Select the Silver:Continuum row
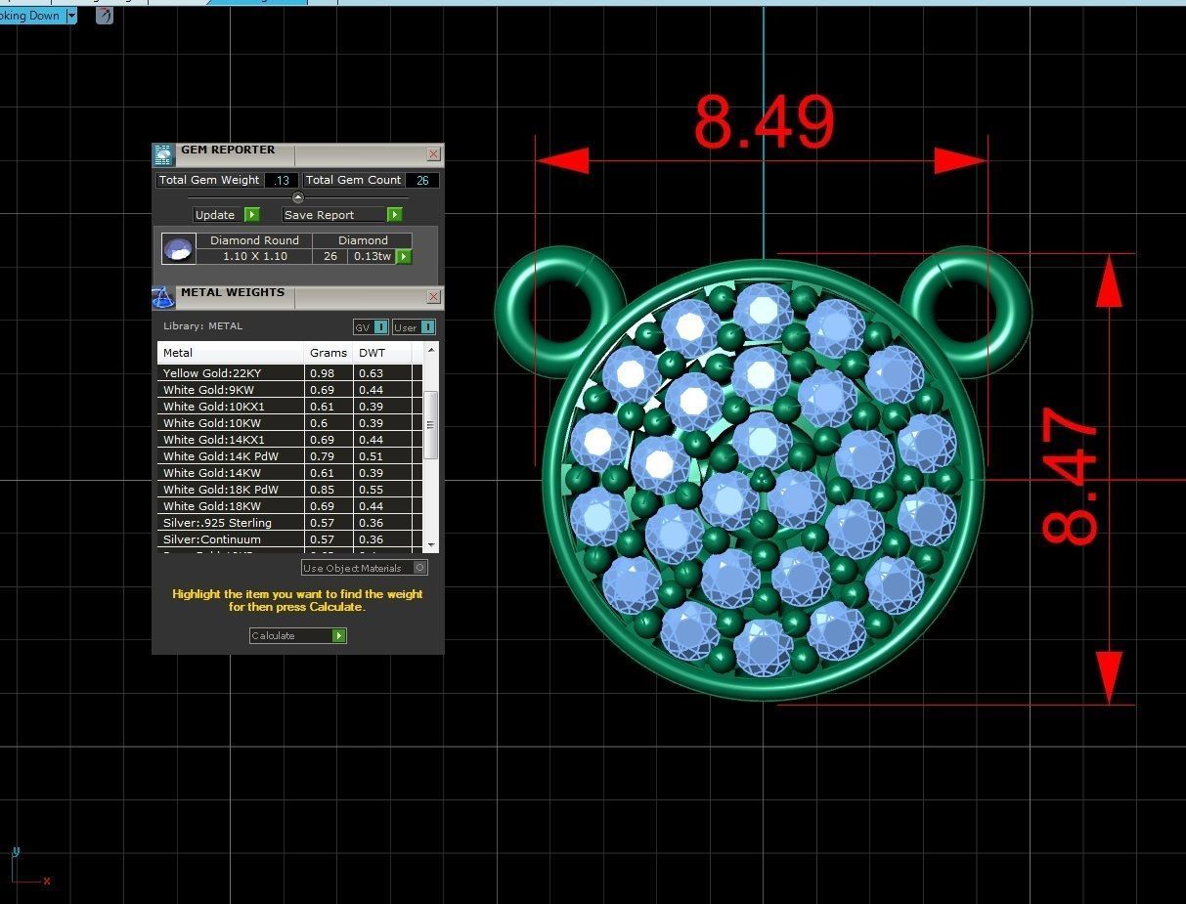The height and width of the screenshot is (904, 1186). 289,539
